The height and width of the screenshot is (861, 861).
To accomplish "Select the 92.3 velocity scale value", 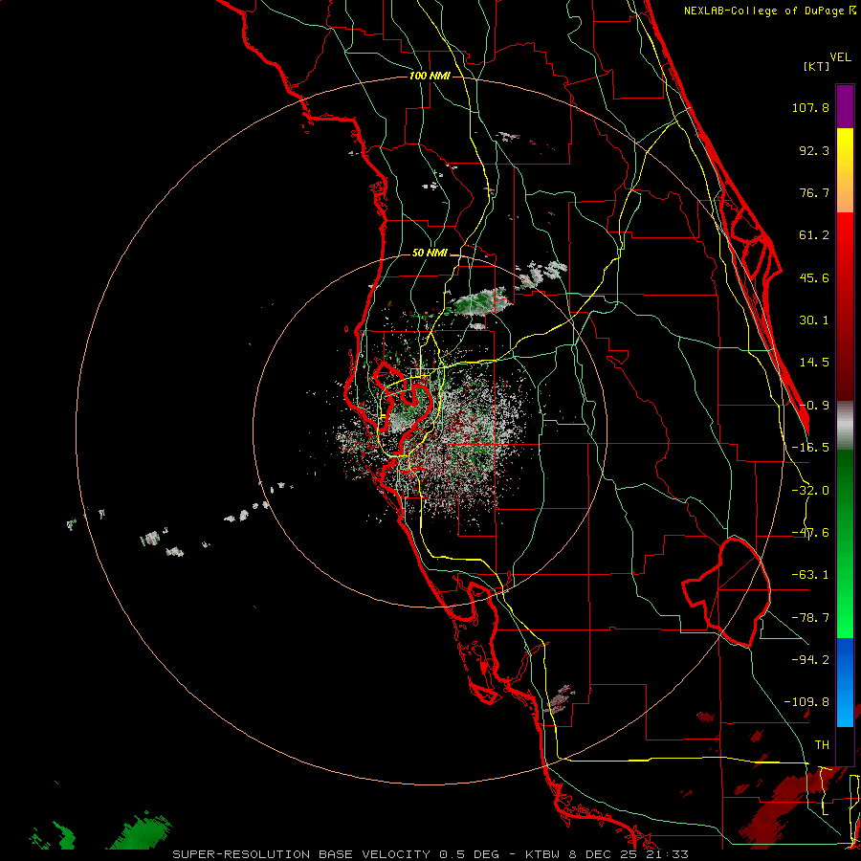I will (814, 150).
